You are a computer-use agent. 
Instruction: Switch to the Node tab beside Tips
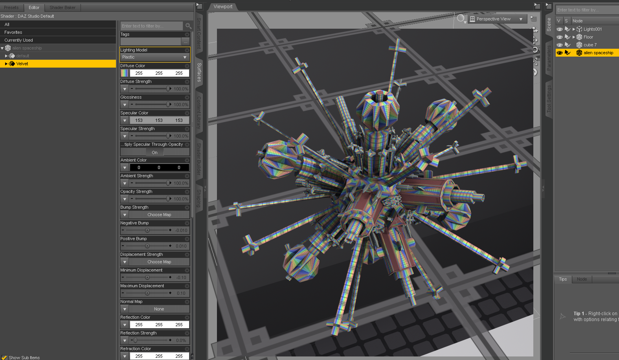click(x=582, y=279)
